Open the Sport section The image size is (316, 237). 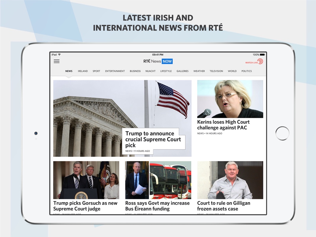tap(96, 71)
